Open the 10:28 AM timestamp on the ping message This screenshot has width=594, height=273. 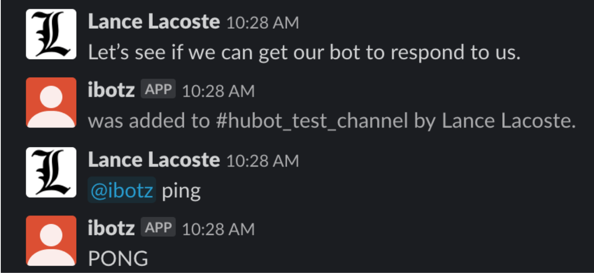click(x=262, y=161)
